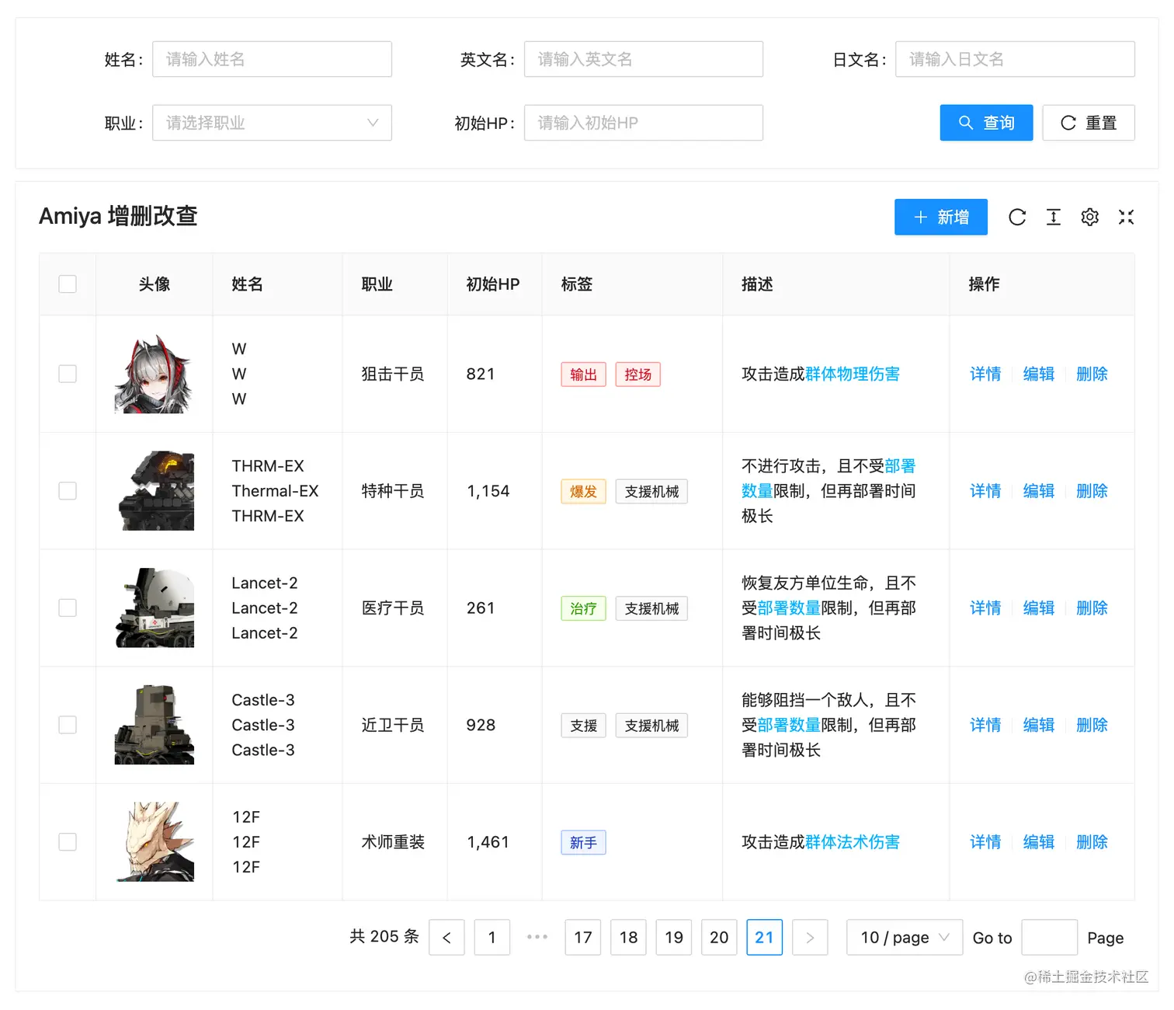Open the 职业 select dropdown
This screenshot has height=1010, width=1174.
click(272, 123)
